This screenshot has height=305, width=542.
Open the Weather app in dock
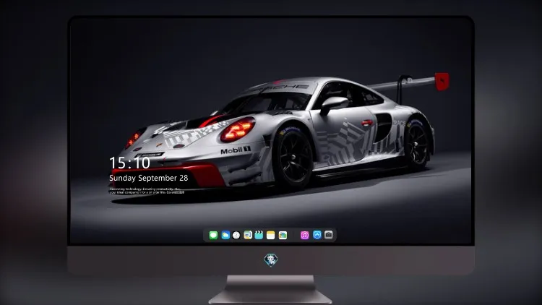[x=225, y=235]
